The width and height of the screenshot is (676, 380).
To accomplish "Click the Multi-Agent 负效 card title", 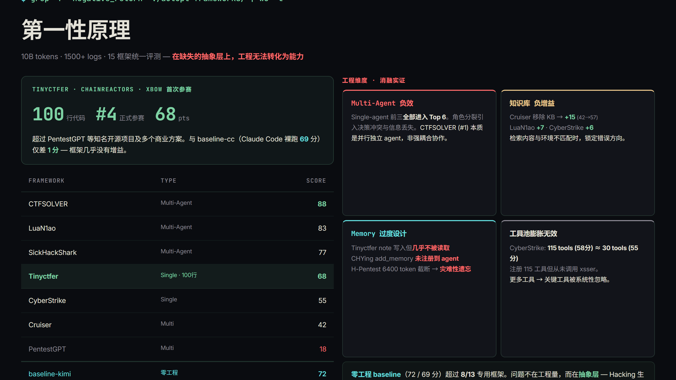I will point(382,103).
